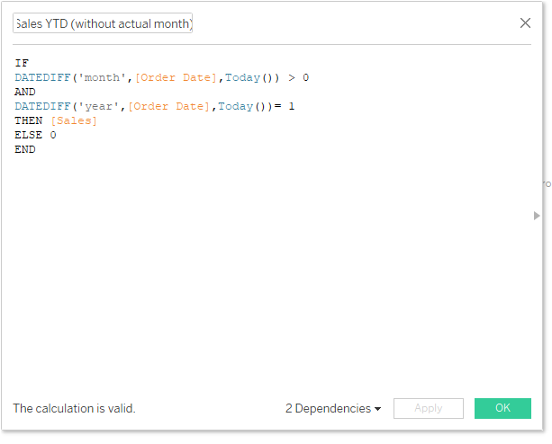Click the calculation name field

[103, 23]
